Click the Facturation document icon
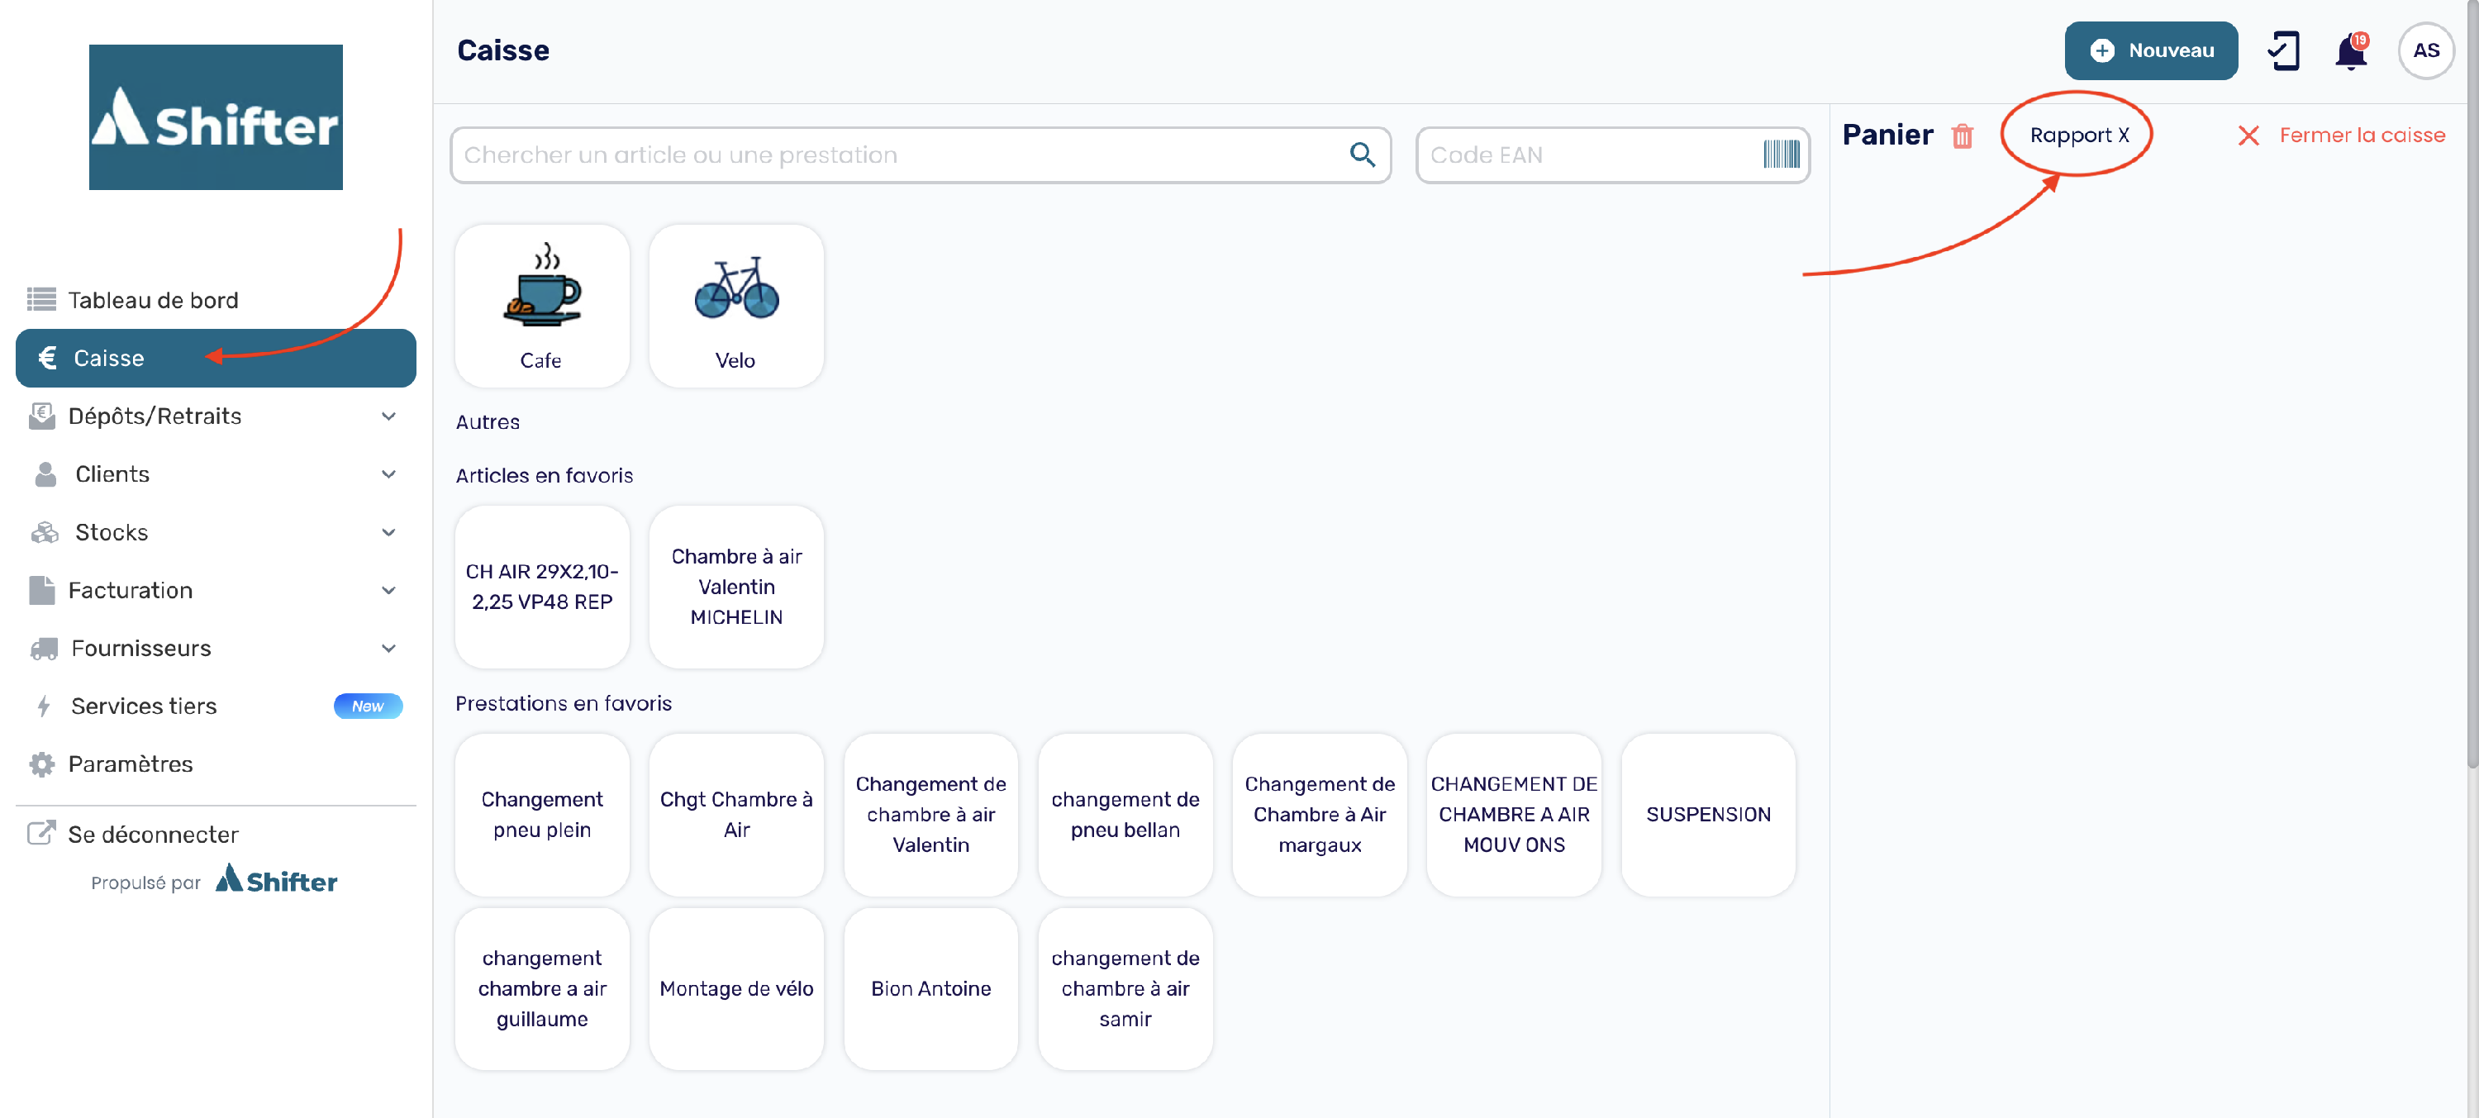 (41, 590)
